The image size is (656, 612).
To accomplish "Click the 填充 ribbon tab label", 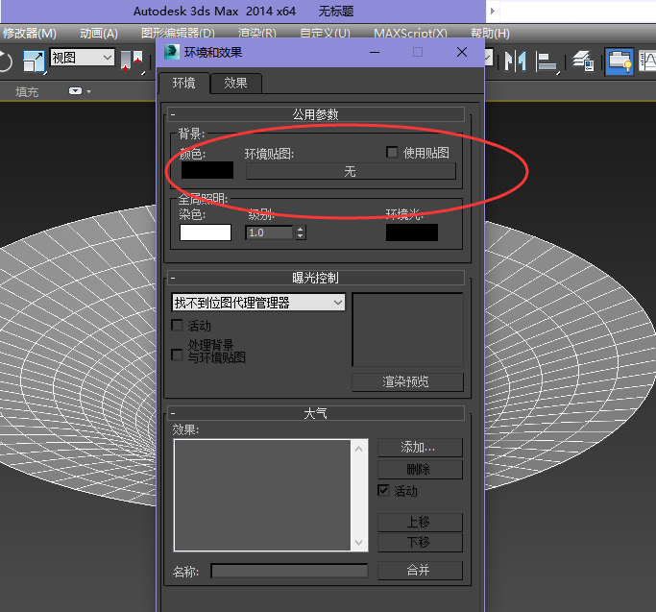I will [x=27, y=91].
